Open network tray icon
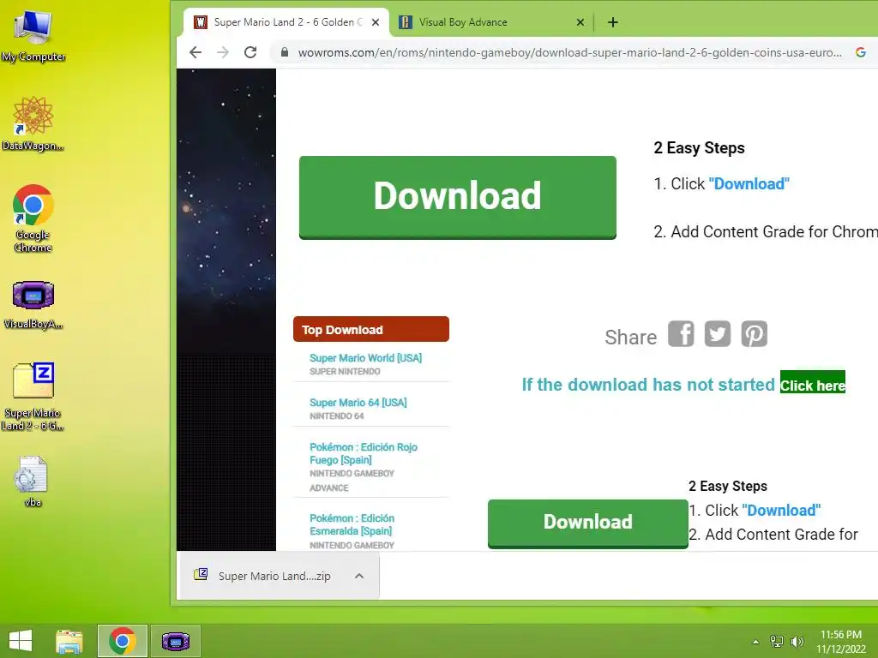Viewport: 878px width, 658px height. click(776, 642)
